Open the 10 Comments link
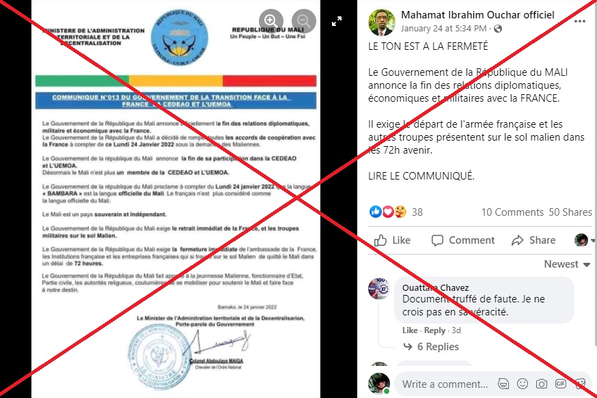The image size is (597, 398). point(512,212)
